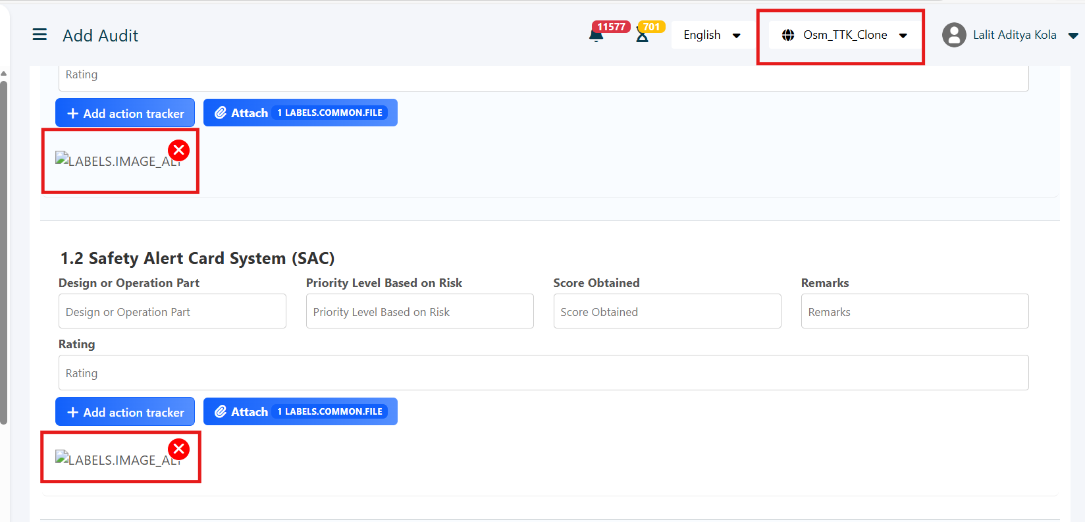The width and height of the screenshot is (1085, 522).
Task: Click the top Attach file button
Action: [300, 113]
